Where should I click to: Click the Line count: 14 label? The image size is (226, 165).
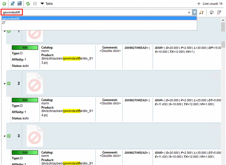[213, 4]
